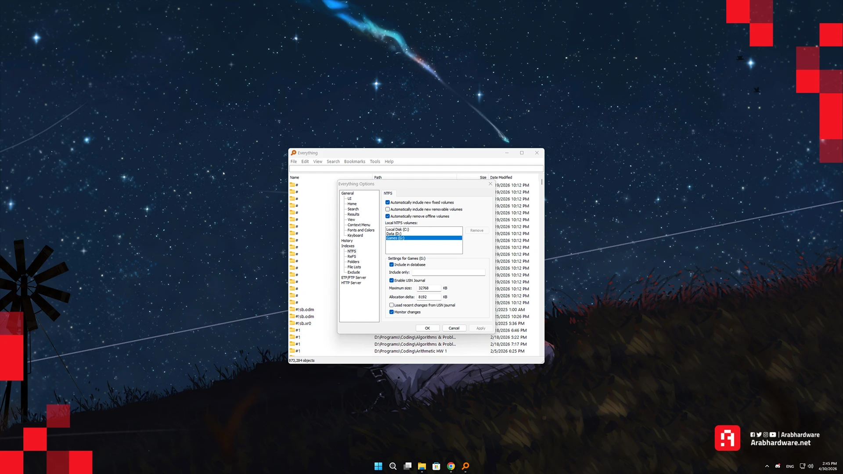This screenshot has height=474, width=843.
Task: Open Microsoft Store from the taskbar
Action: coord(436,466)
